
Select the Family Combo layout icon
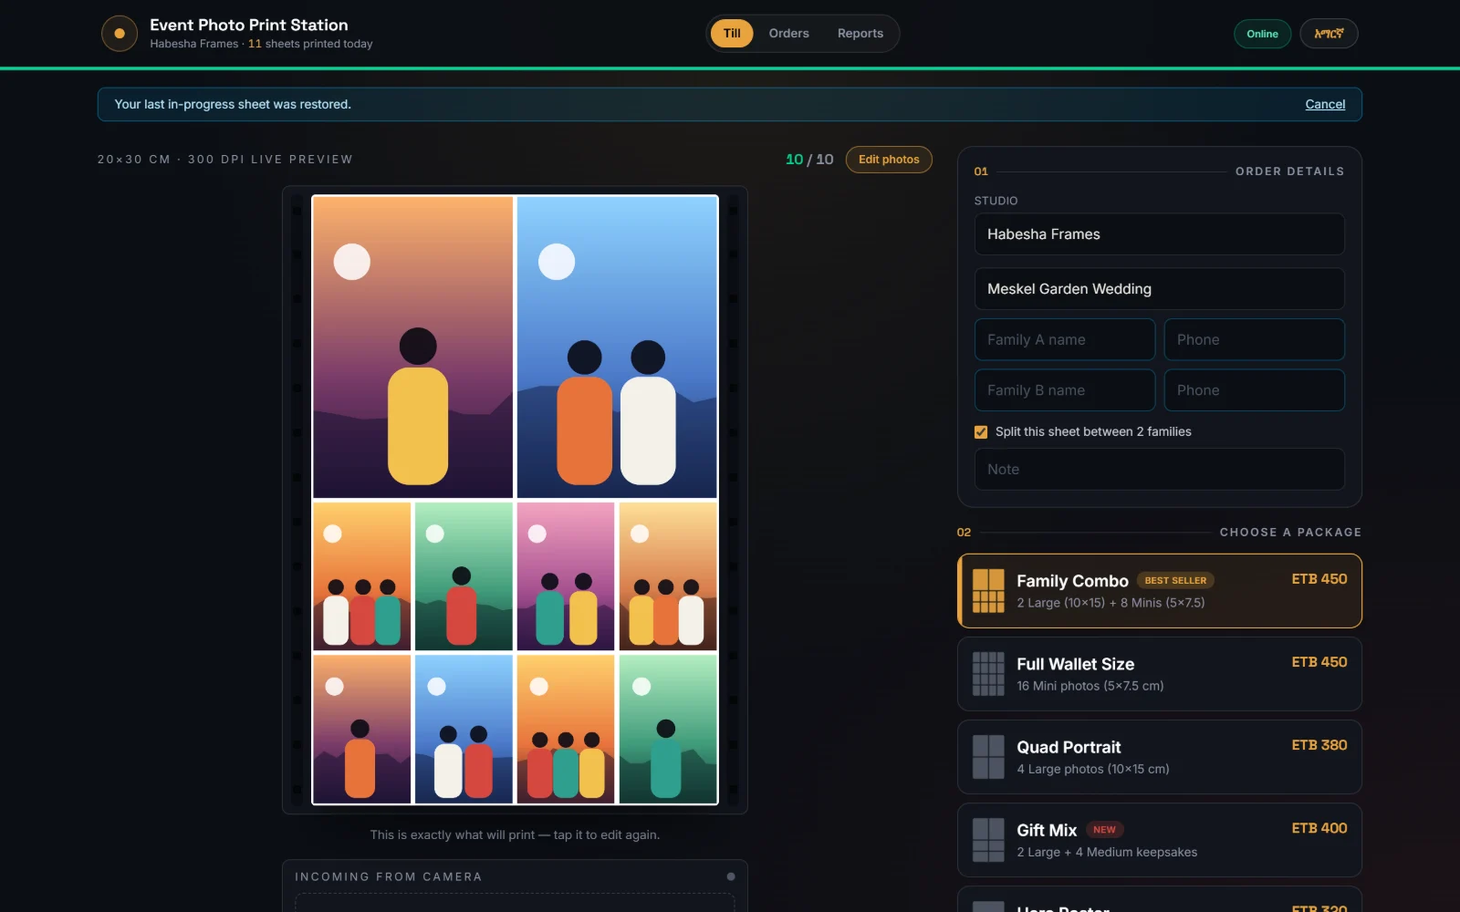click(x=988, y=591)
